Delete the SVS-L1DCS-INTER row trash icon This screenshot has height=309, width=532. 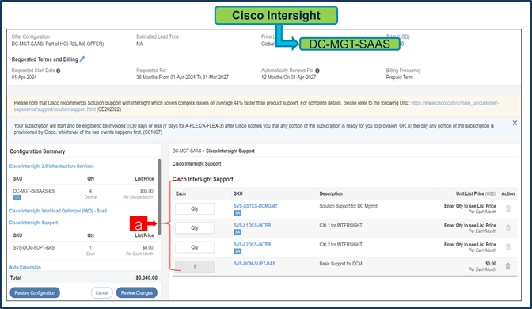coord(508,228)
